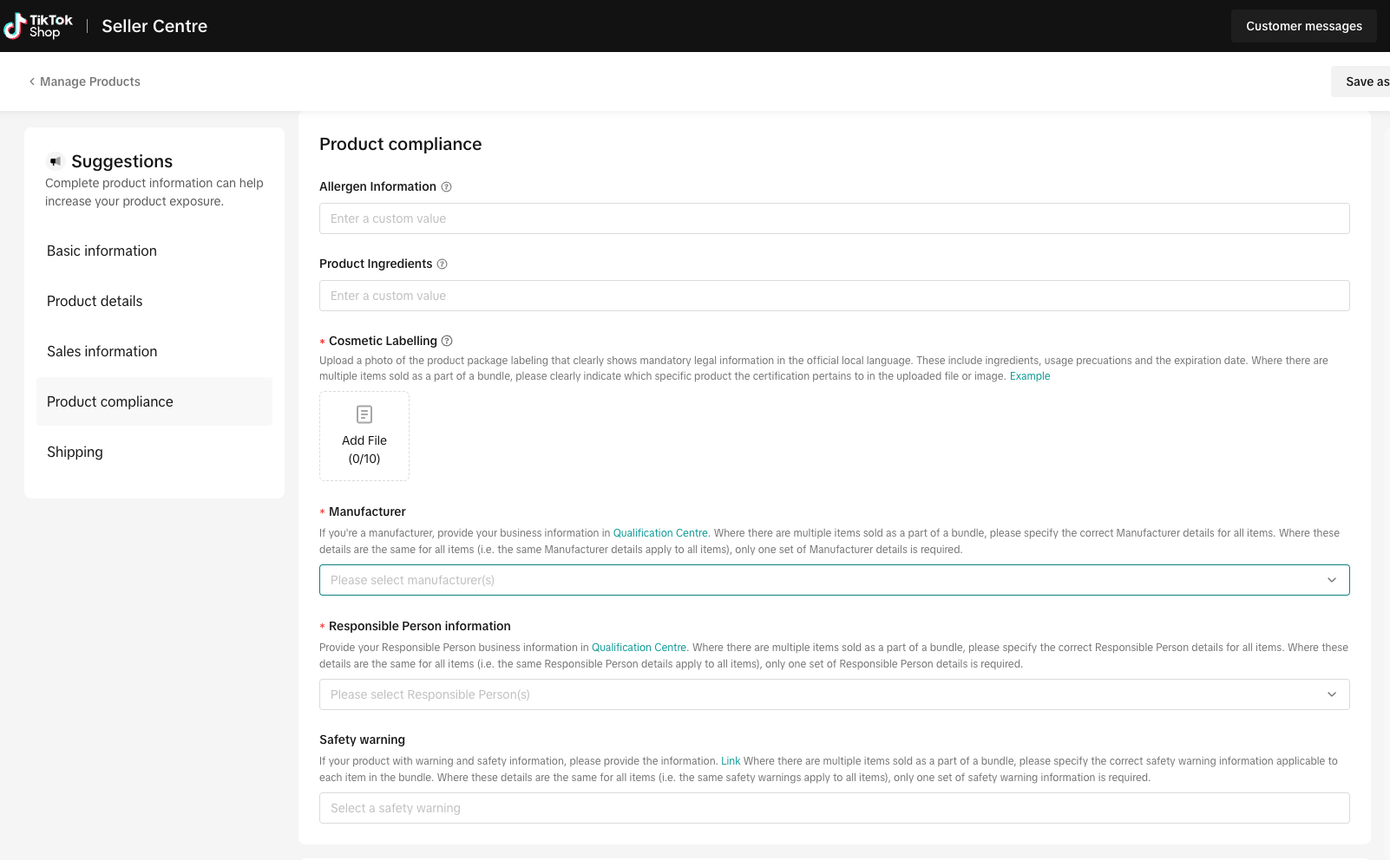Open the Select a safety warning field
The image size is (1390, 860).
[834, 808]
